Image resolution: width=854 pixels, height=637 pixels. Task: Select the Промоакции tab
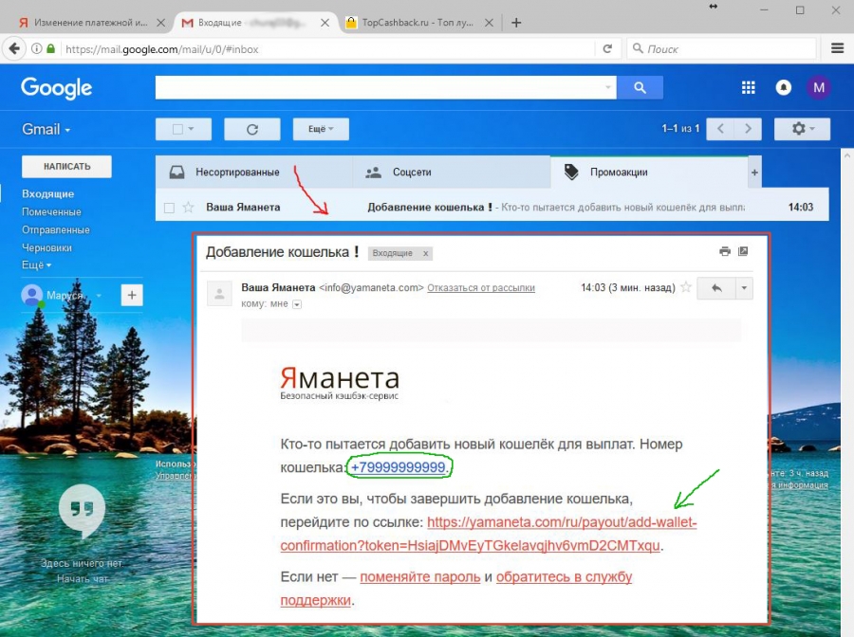649,173
